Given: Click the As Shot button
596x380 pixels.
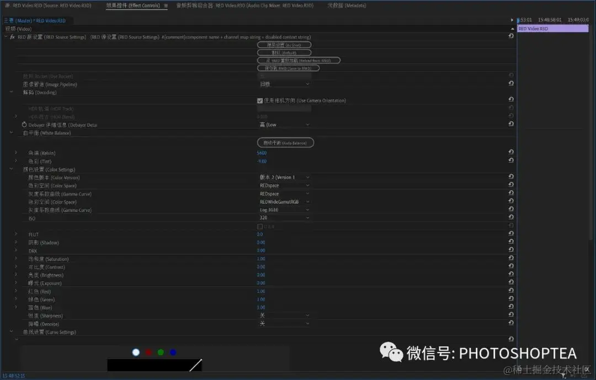Looking at the screenshot, I should [284, 45].
